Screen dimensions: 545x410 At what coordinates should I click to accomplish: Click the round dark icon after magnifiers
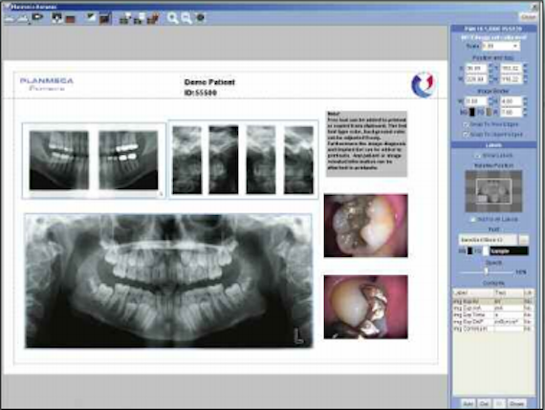point(201,17)
